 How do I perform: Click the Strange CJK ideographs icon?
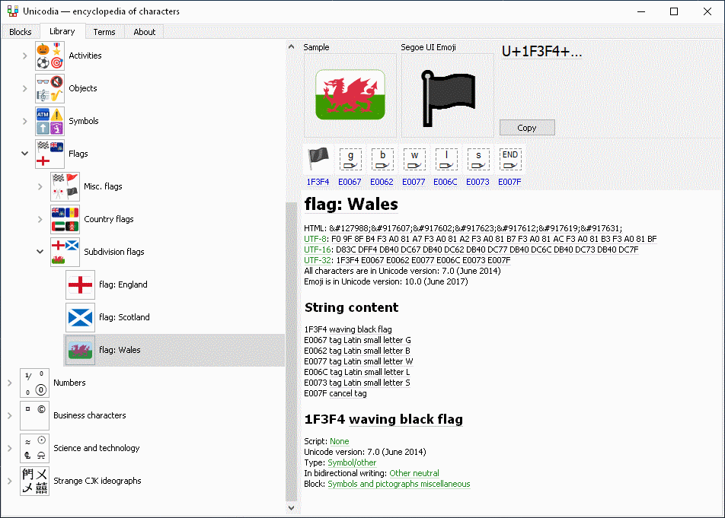pyautogui.click(x=35, y=481)
